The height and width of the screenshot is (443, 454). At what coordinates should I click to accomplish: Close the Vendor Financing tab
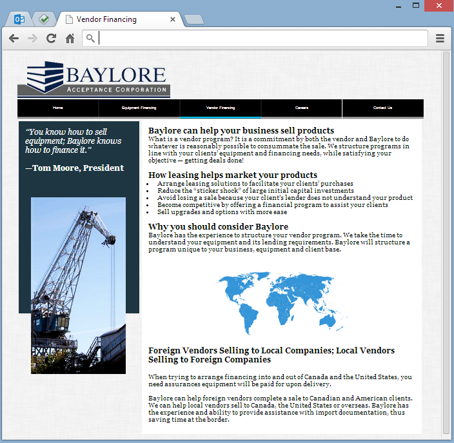[x=173, y=19]
